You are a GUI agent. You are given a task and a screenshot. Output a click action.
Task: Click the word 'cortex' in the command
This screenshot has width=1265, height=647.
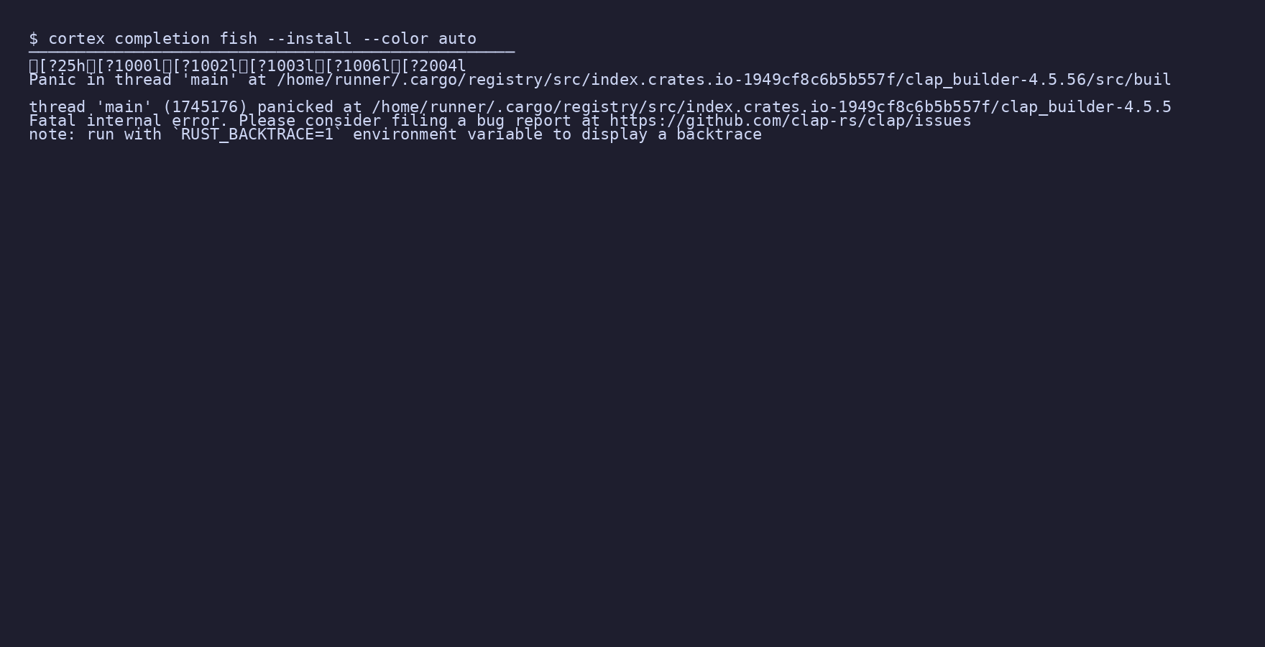(77, 39)
